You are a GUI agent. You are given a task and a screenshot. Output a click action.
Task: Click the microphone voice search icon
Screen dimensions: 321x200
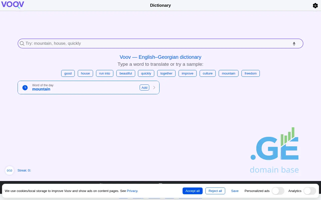coord(294,44)
